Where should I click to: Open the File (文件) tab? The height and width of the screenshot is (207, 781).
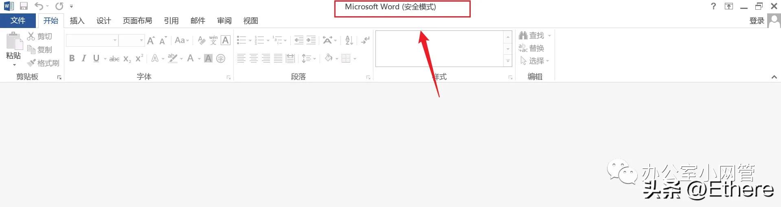(x=18, y=20)
